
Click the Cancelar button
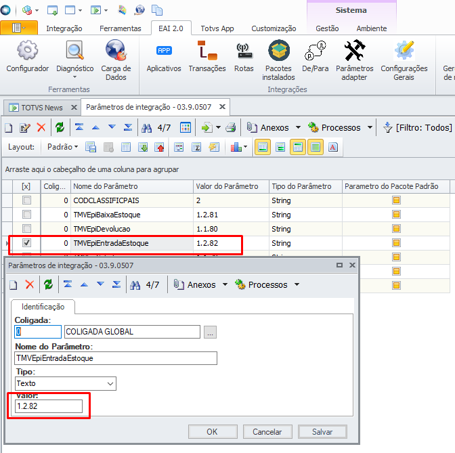pyautogui.click(x=267, y=432)
